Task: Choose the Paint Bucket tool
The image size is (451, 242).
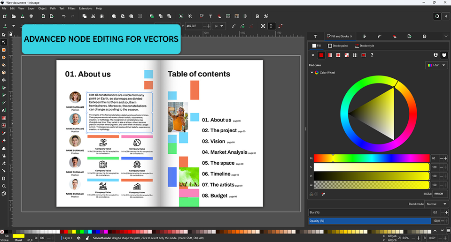Action: click(x=4, y=141)
